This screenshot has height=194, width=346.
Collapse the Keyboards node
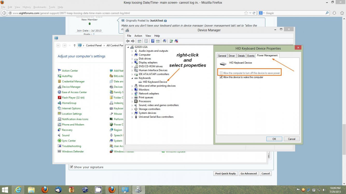point(132,78)
